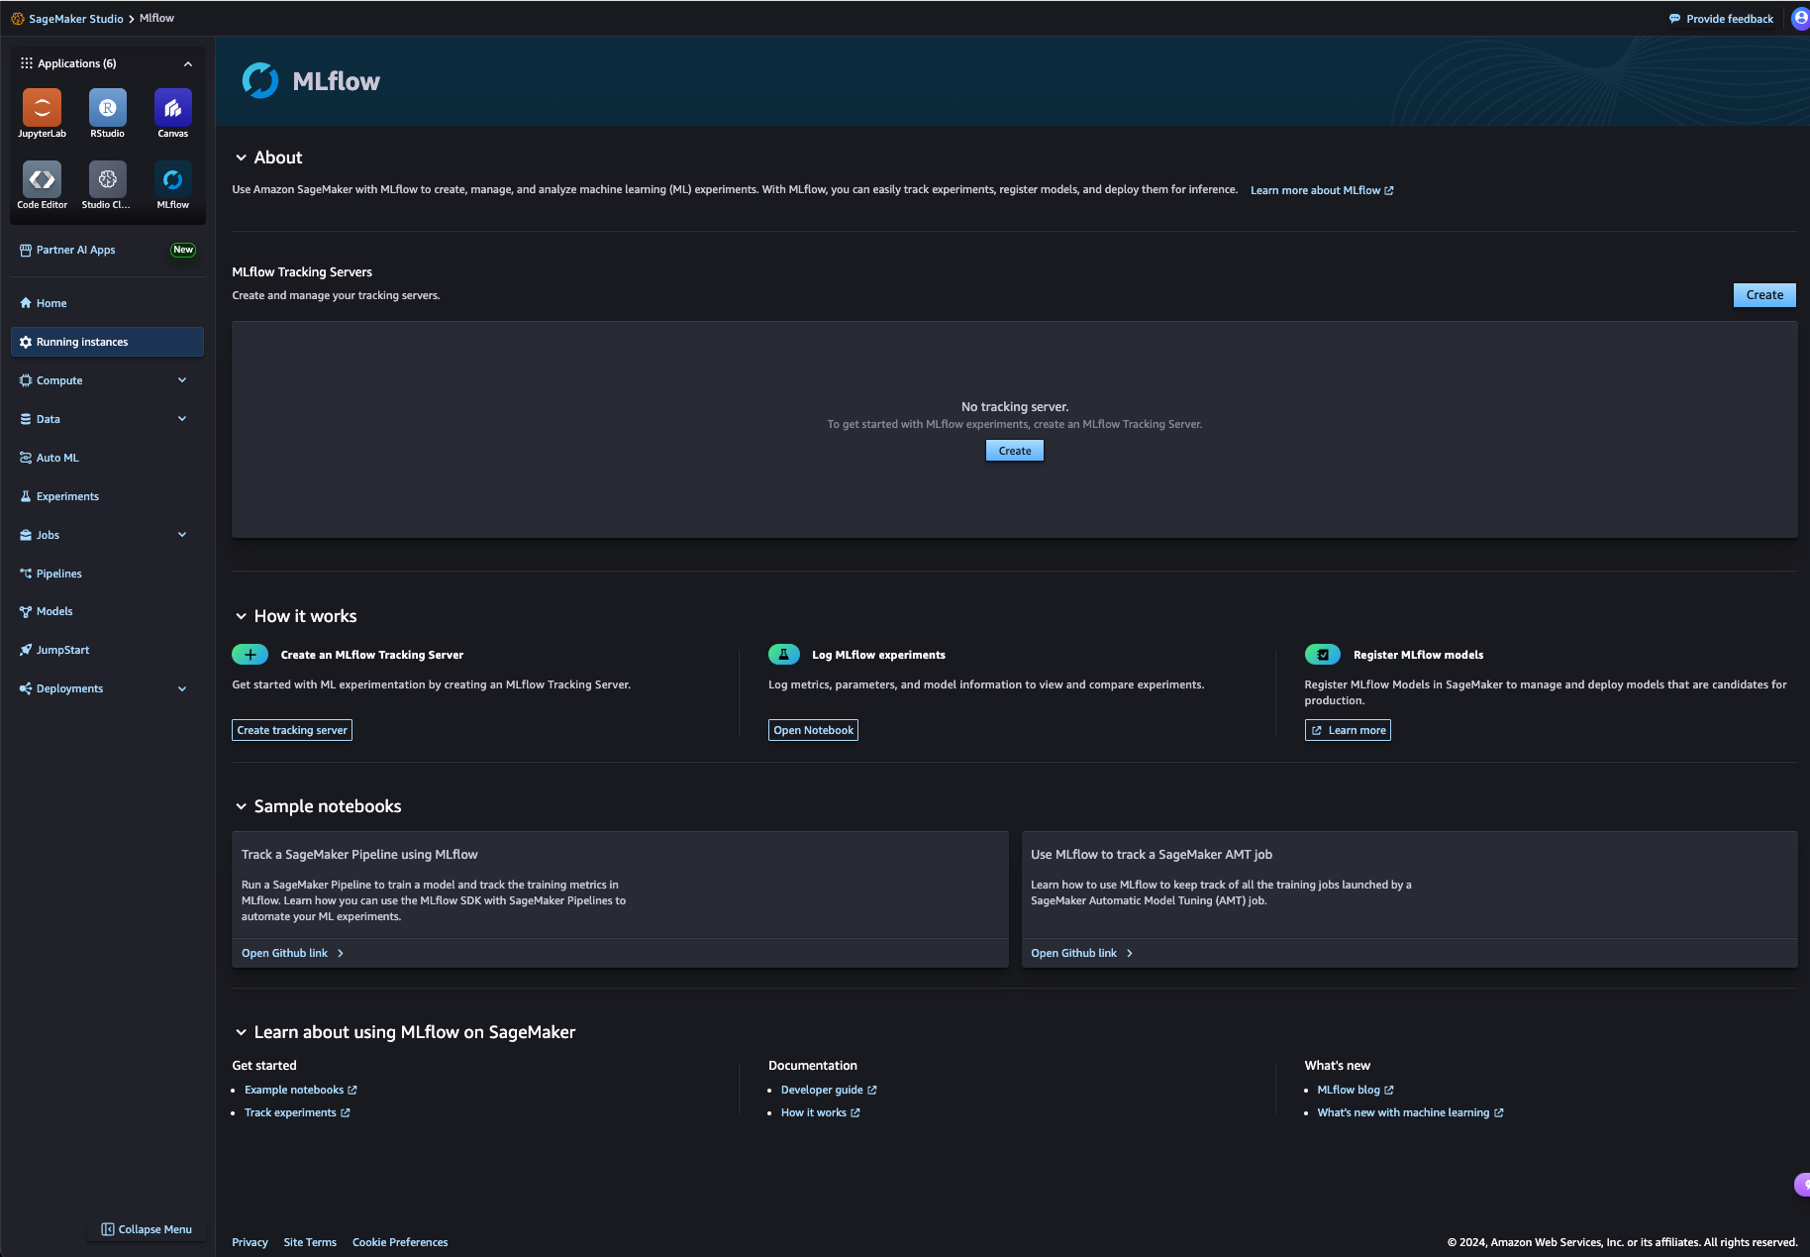Click the Open Notebook button
This screenshot has width=1810, height=1257.
(x=813, y=730)
